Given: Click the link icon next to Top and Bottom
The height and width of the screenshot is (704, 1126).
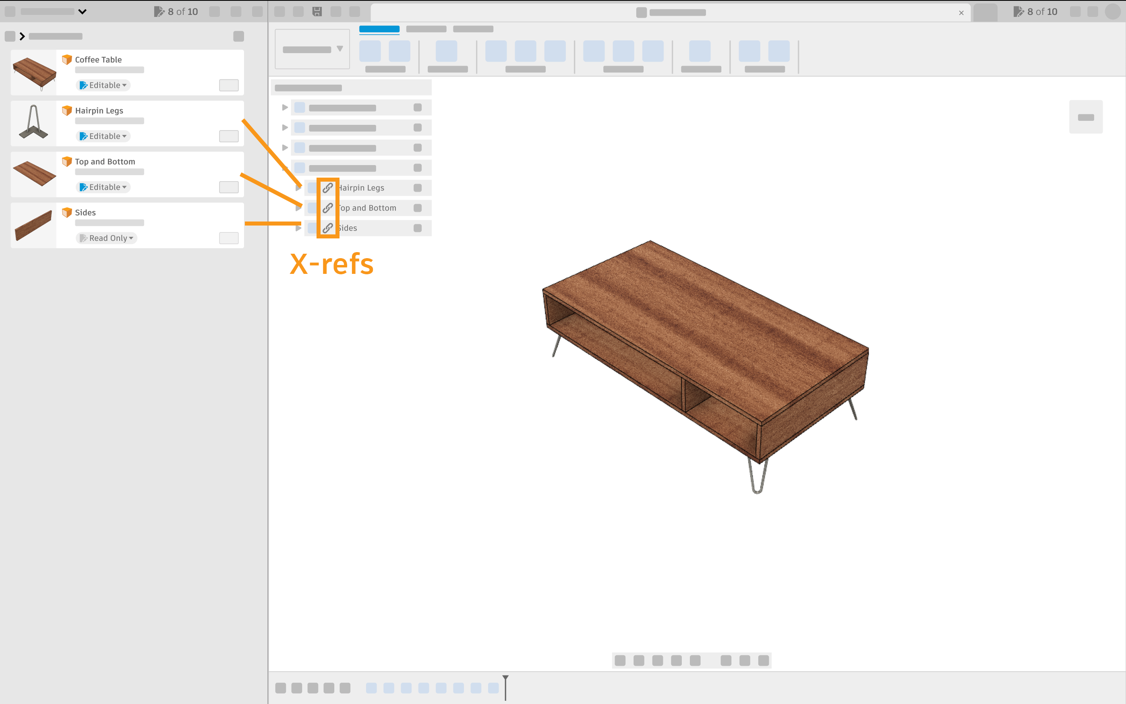Looking at the screenshot, I should pos(328,208).
